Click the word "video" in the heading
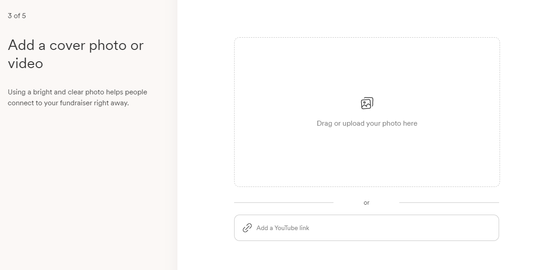This screenshot has height=270, width=554. [x=25, y=64]
